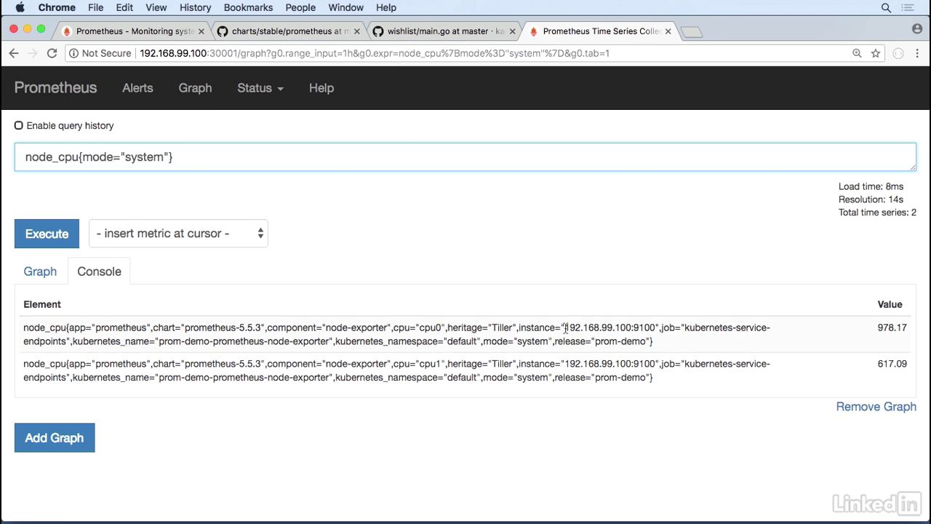Click the Total time series: 2 text
Image resolution: width=931 pixels, height=524 pixels.
pyautogui.click(x=877, y=213)
